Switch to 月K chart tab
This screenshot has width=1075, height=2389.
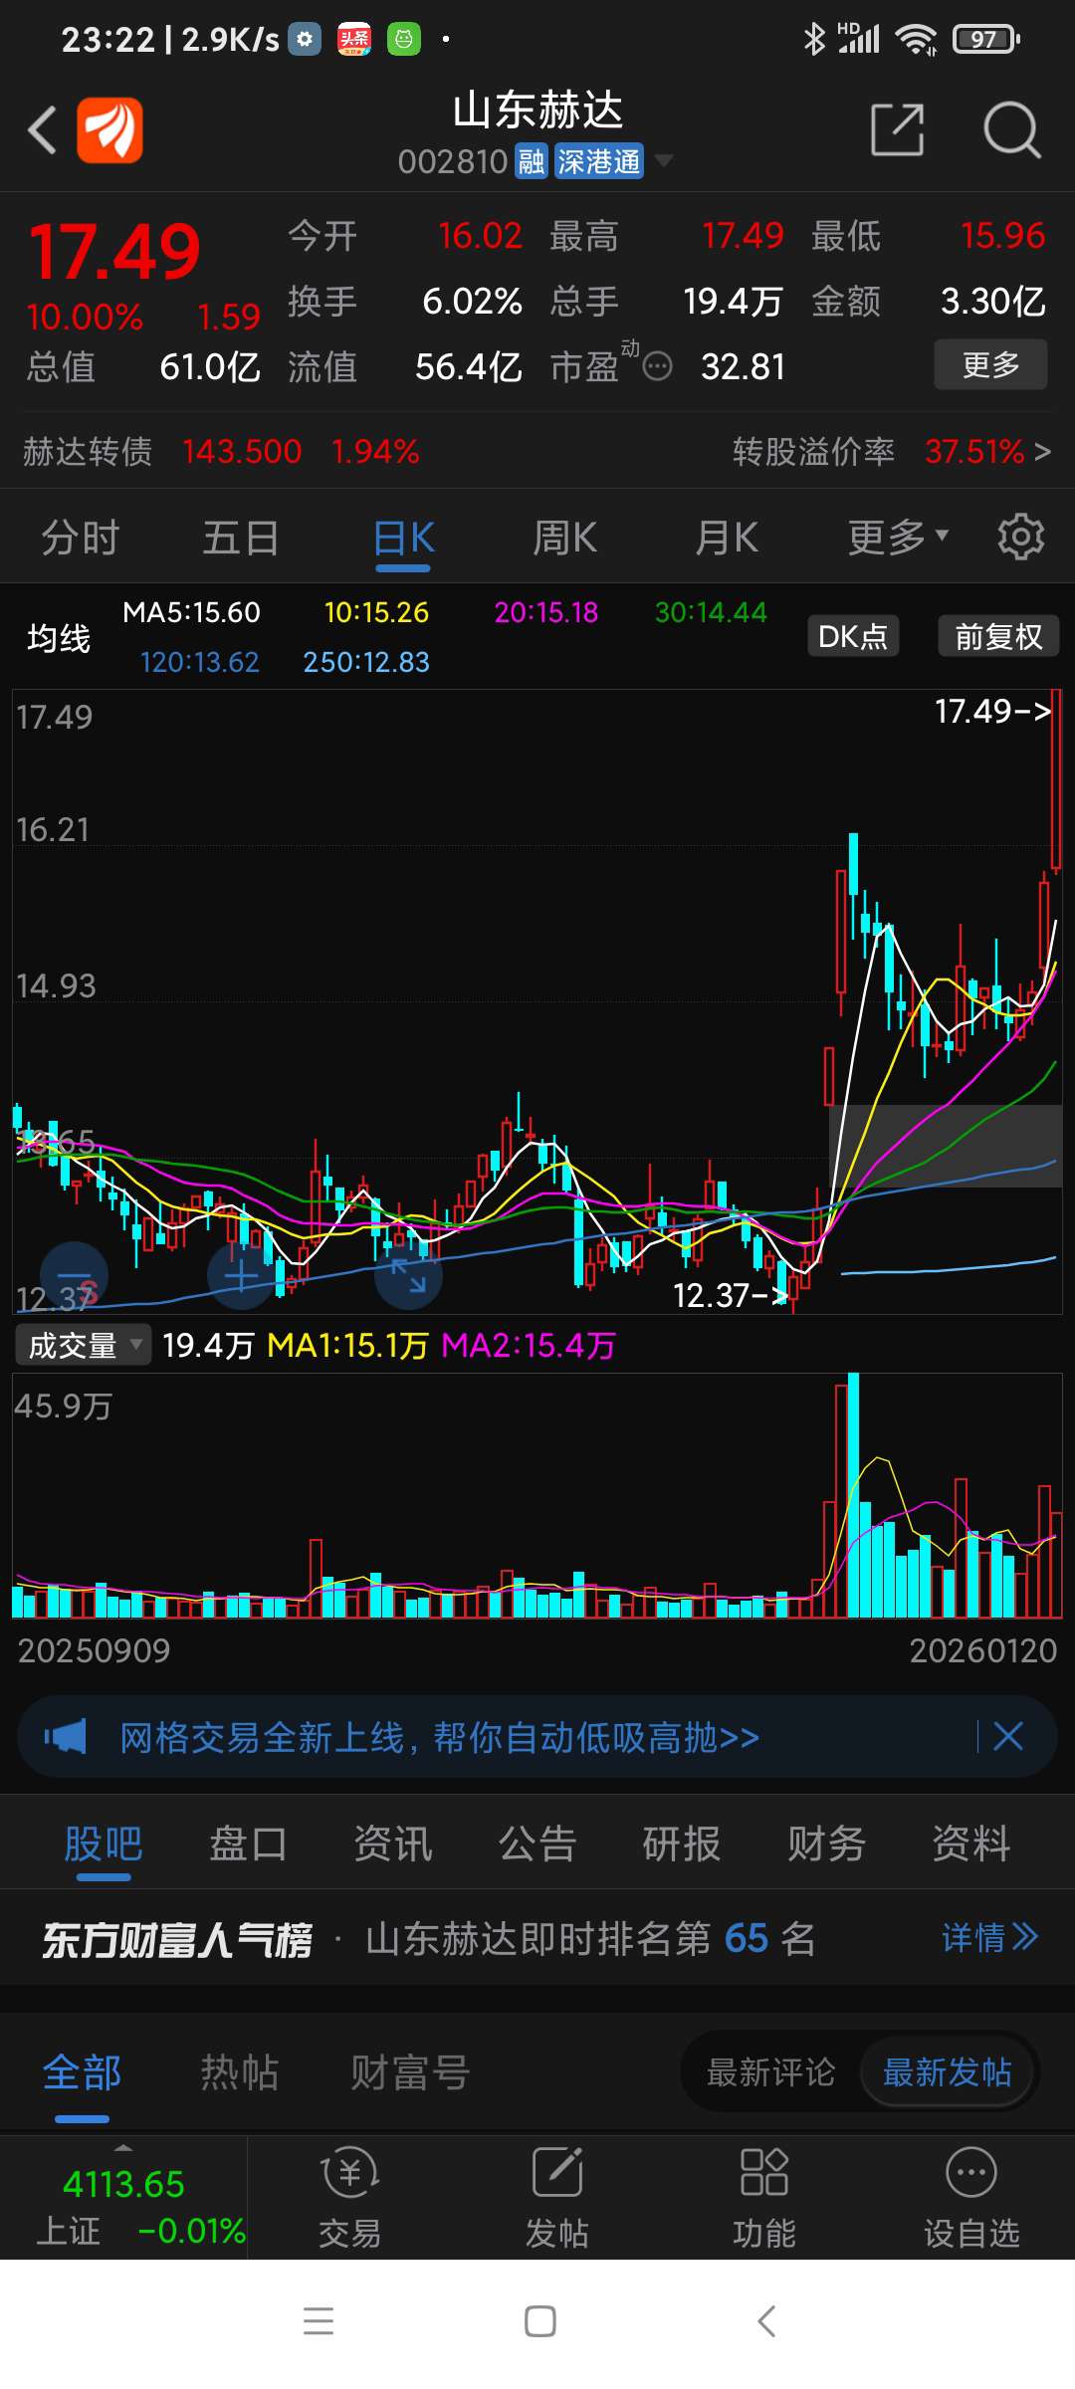coord(727,538)
